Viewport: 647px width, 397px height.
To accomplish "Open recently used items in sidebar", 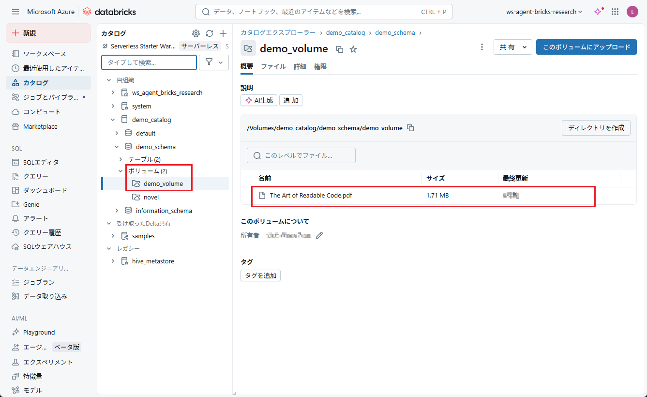I will click(x=48, y=68).
